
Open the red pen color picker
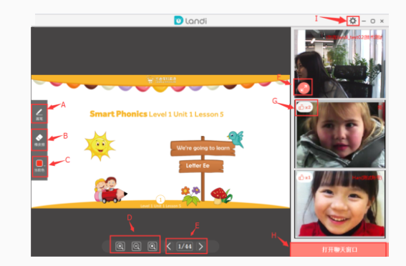[x=39, y=166]
